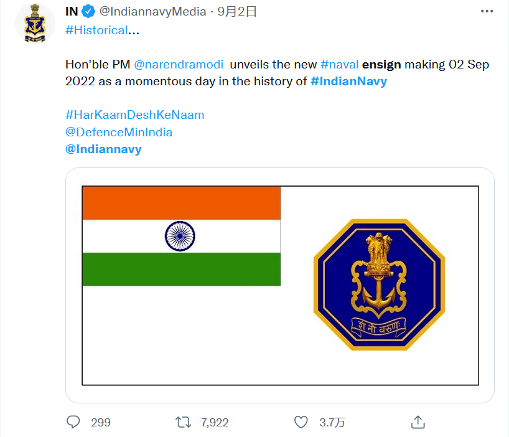Open the share icon under the tweet
The width and height of the screenshot is (509, 437).
[418, 422]
